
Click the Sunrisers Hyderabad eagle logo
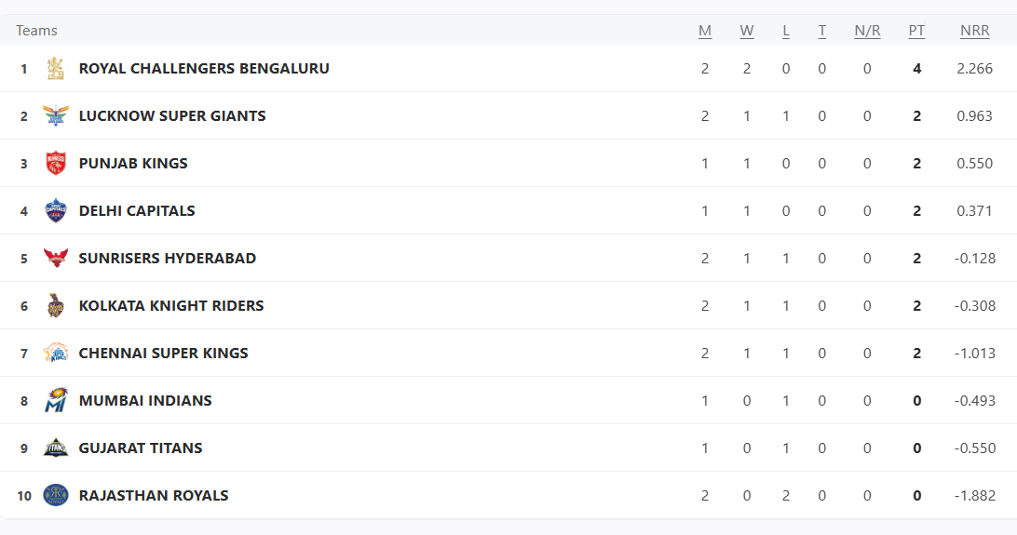point(56,258)
